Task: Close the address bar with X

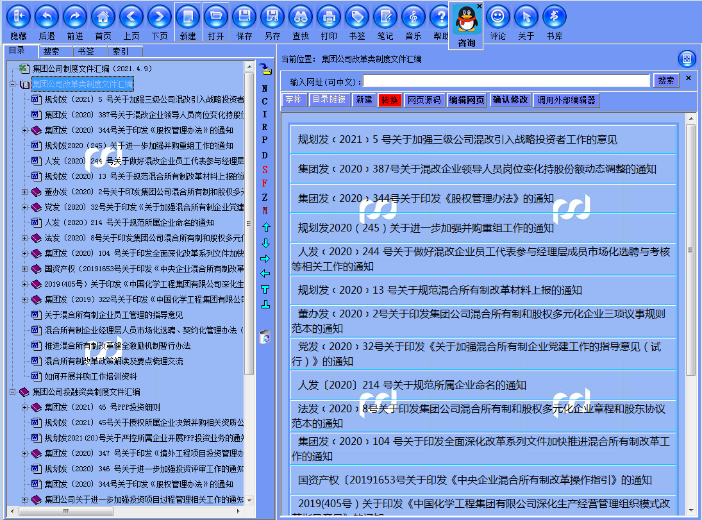Action: [689, 78]
